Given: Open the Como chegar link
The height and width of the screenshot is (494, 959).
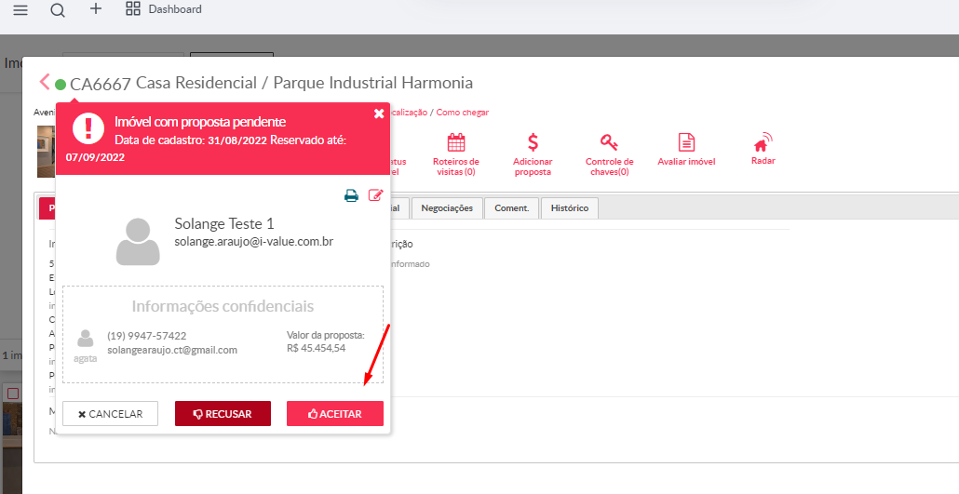Looking at the screenshot, I should (463, 113).
